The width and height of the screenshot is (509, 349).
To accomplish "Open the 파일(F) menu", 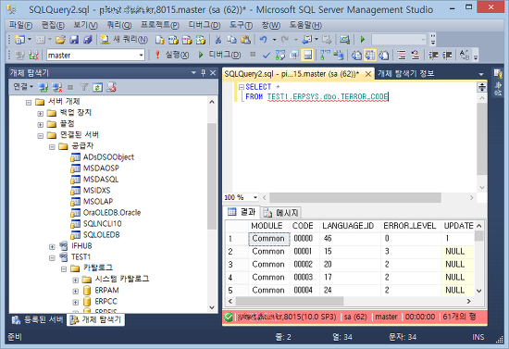I will [20, 25].
